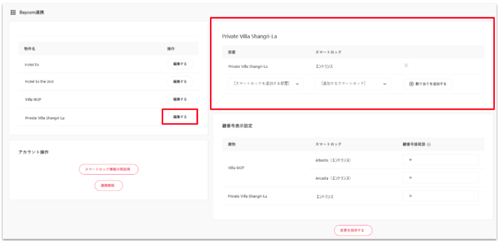Click スマートロック情報の再取得 button
Image resolution: width=498 pixels, height=241 pixels.
point(108,169)
